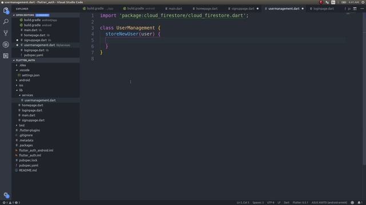This screenshot has width=366, height=205.
Task: Switch to the build.gradle app tab
Action: point(98,9)
